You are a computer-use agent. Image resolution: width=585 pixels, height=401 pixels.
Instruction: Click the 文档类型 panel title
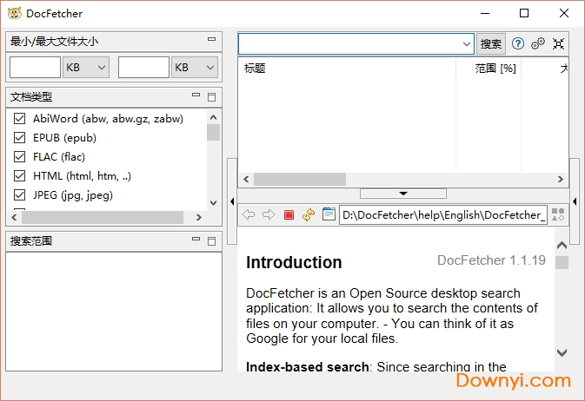(31, 97)
